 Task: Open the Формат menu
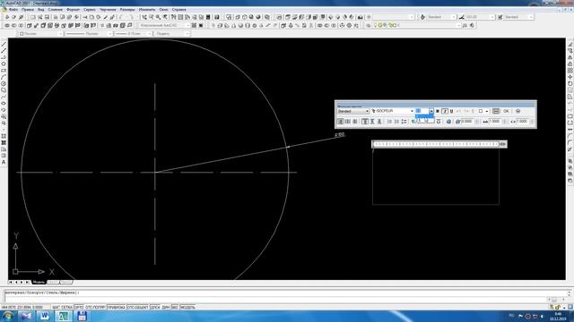[74, 10]
